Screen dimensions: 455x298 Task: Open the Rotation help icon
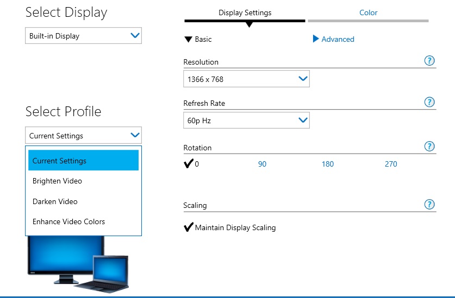(x=429, y=147)
